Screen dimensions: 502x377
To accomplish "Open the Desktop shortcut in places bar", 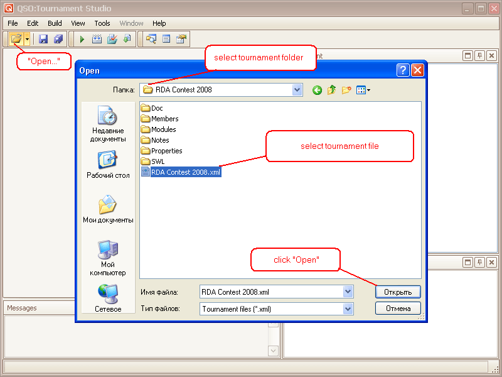I will [108, 165].
